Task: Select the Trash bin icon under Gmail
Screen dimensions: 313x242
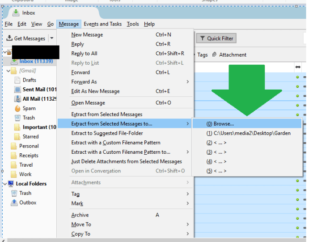Action: (17, 118)
